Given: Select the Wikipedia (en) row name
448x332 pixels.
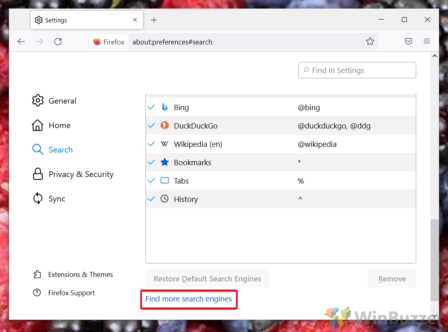Looking at the screenshot, I should point(198,144).
